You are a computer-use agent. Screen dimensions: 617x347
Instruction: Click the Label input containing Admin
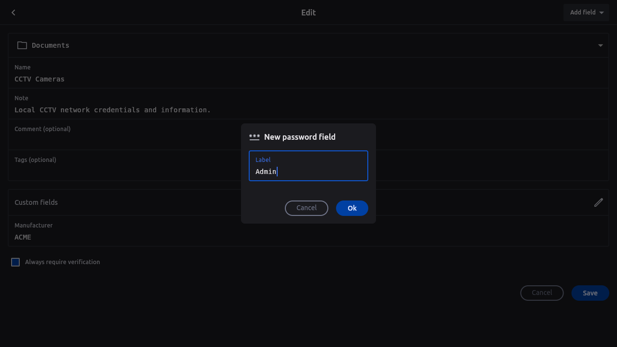[308, 166]
